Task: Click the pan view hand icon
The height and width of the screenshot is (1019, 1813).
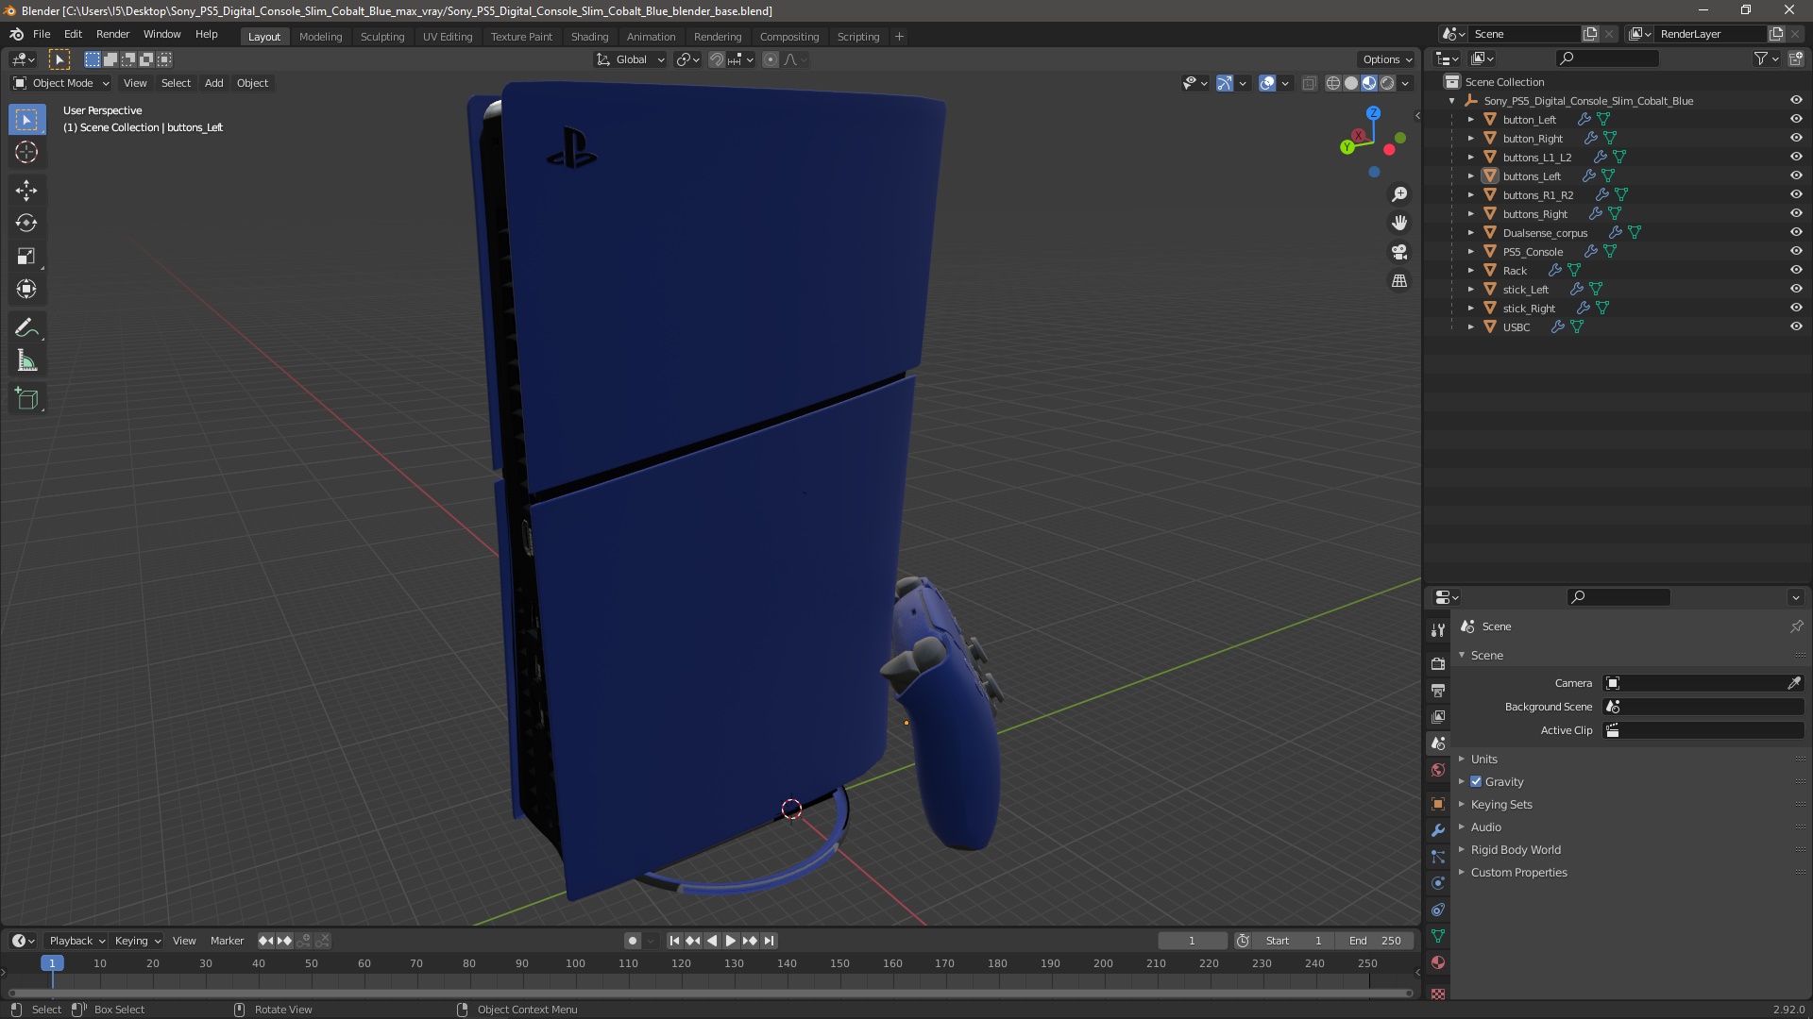Action: coord(1399,223)
